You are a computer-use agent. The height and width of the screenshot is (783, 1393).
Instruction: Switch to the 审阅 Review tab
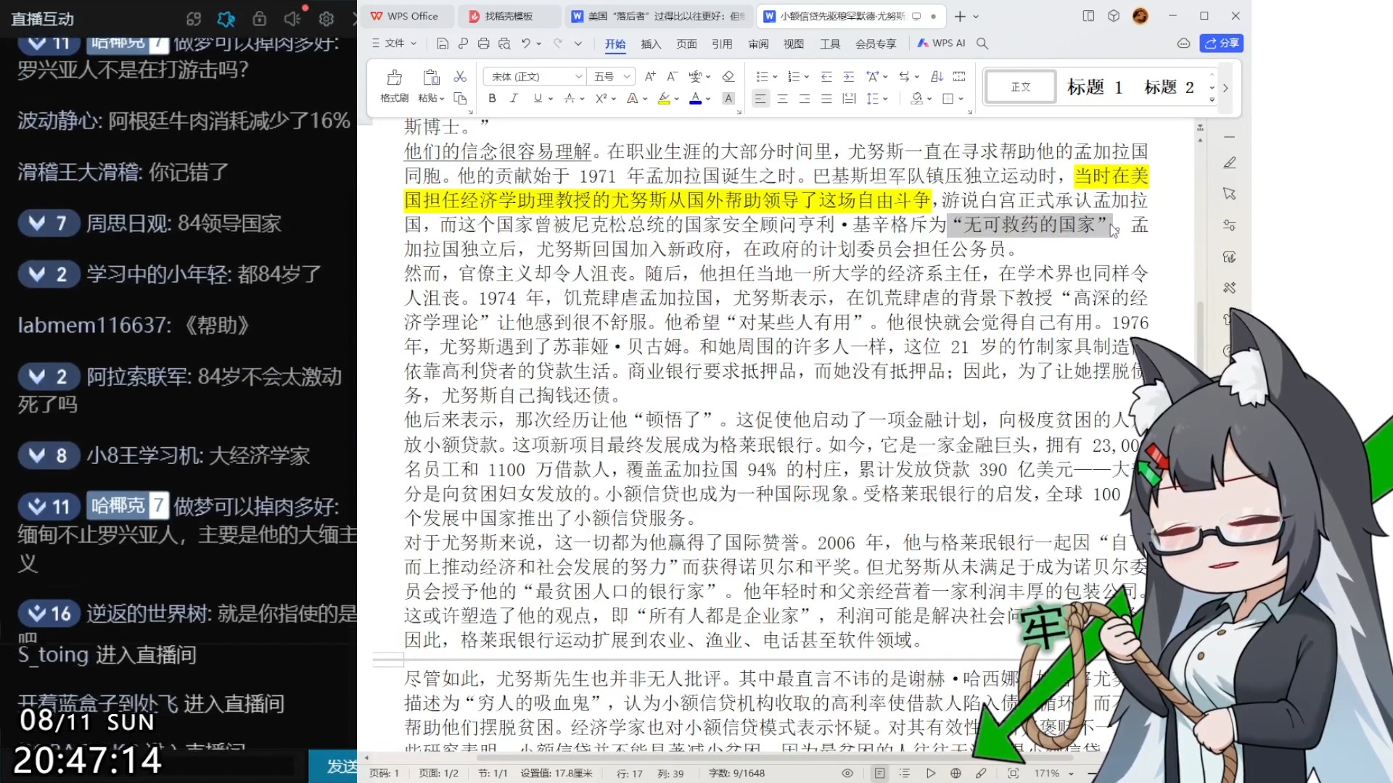(758, 43)
